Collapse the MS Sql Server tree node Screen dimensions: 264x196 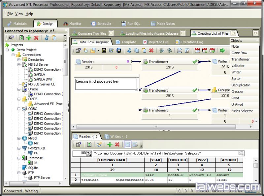click(x=19, y=64)
